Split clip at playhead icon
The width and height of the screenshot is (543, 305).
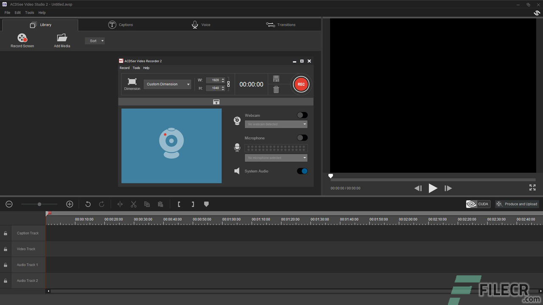tap(120, 204)
